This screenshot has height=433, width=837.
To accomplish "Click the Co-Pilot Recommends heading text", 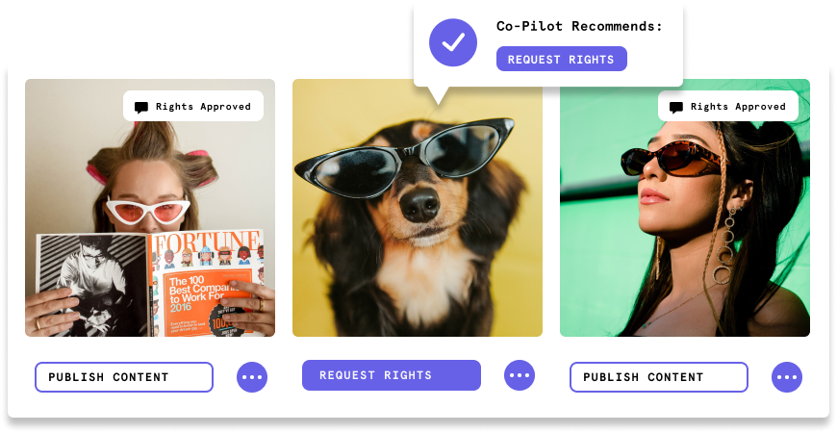I will coord(579,26).
